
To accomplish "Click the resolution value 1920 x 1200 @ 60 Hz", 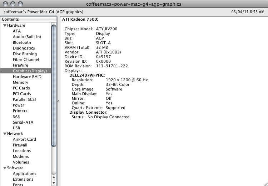I will 126,80.
